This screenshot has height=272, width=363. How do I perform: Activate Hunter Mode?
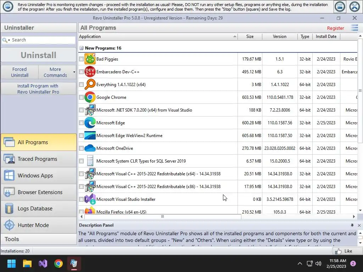tap(38, 225)
